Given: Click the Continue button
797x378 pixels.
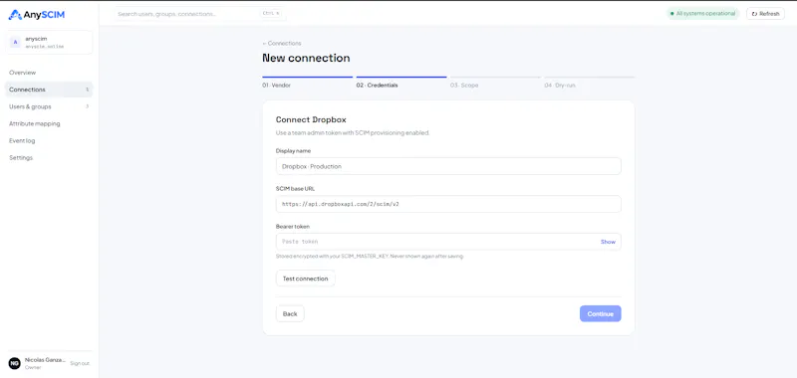Looking at the screenshot, I should pyautogui.click(x=601, y=313).
